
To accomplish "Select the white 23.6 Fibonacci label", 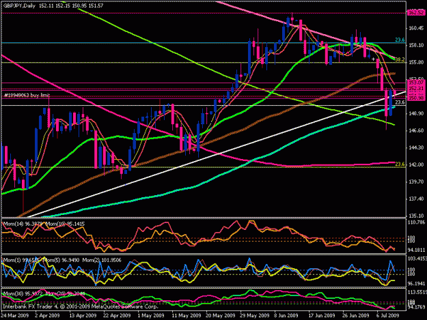I will [400, 102].
